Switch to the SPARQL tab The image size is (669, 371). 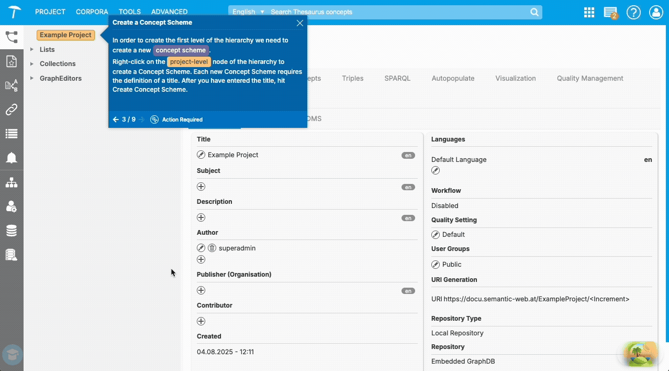pos(397,78)
